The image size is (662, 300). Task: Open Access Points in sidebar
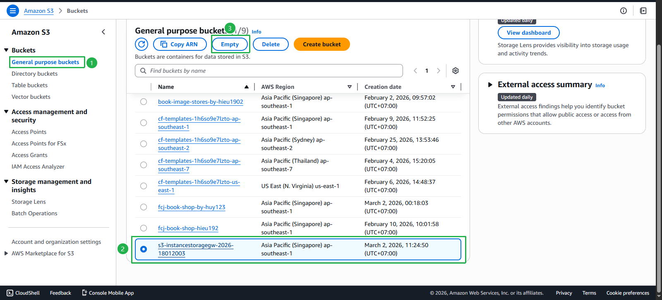[29, 132]
